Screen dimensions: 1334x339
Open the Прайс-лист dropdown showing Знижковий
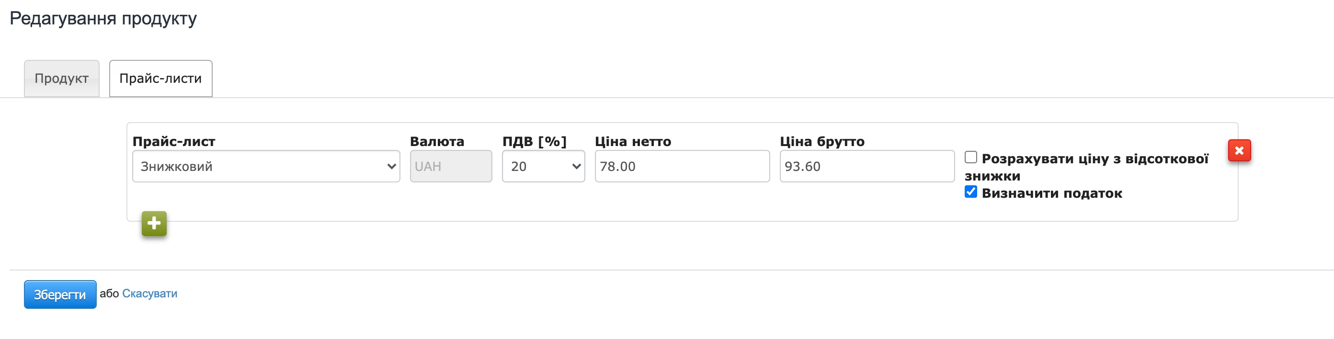point(266,166)
